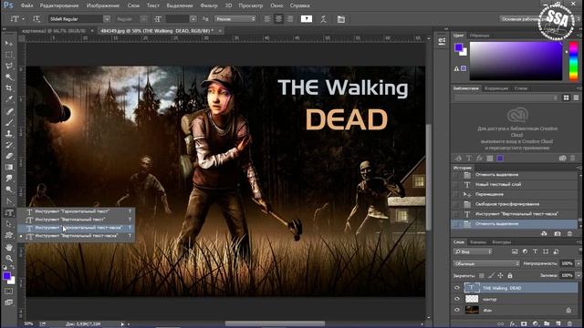Toggle filter for text layers
This screenshot has width=584, height=328.
click(x=536, y=251)
